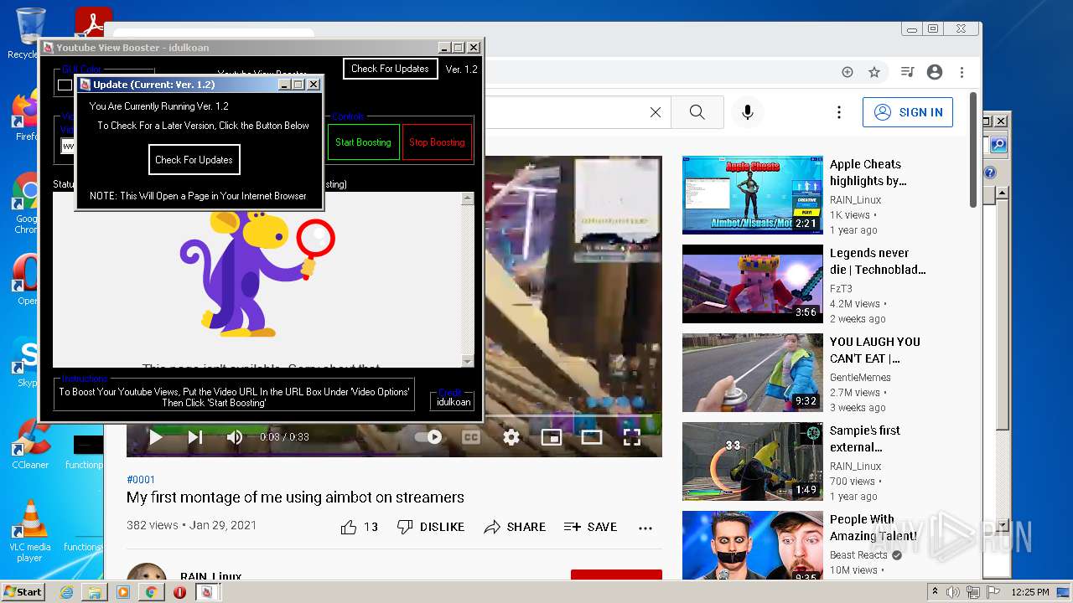
Task: Enter full screen video mode
Action: click(632, 437)
